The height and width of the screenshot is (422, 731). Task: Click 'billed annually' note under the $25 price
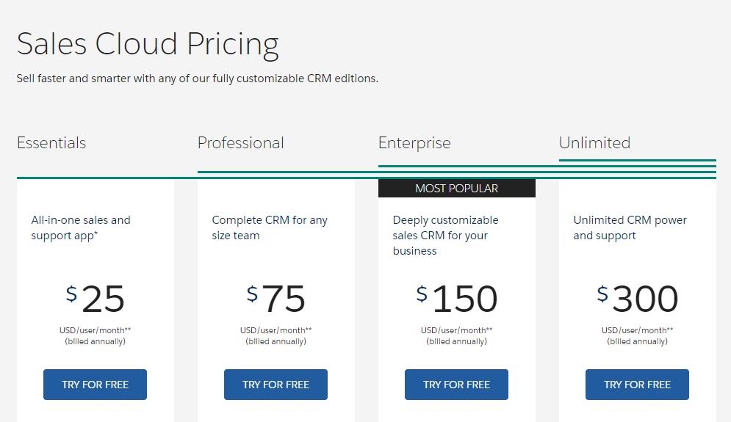pos(95,341)
